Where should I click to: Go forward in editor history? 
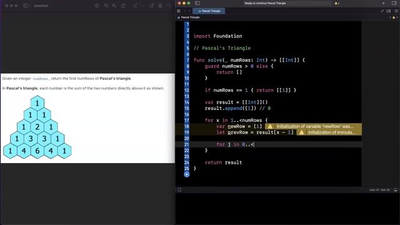189,11
